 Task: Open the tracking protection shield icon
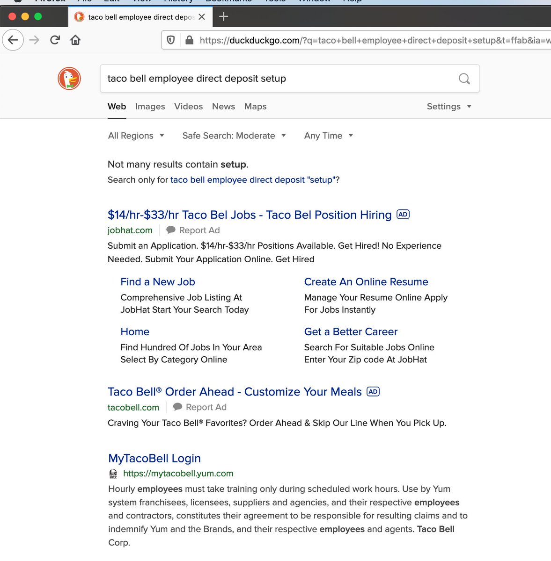pyautogui.click(x=171, y=40)
